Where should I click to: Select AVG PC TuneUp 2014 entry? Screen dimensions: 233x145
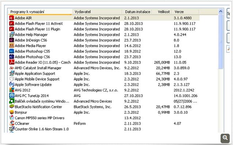(32, 95)
